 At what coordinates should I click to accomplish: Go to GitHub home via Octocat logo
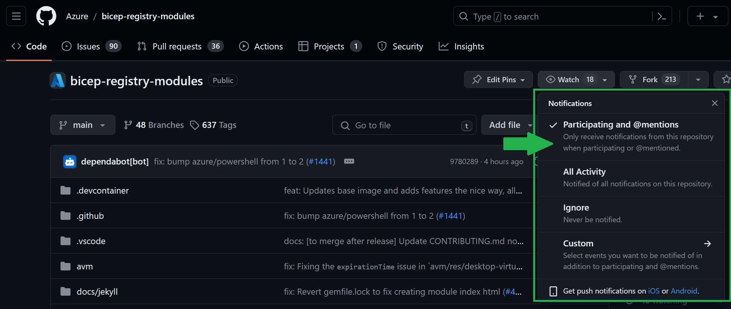click(x=46, y=16)
